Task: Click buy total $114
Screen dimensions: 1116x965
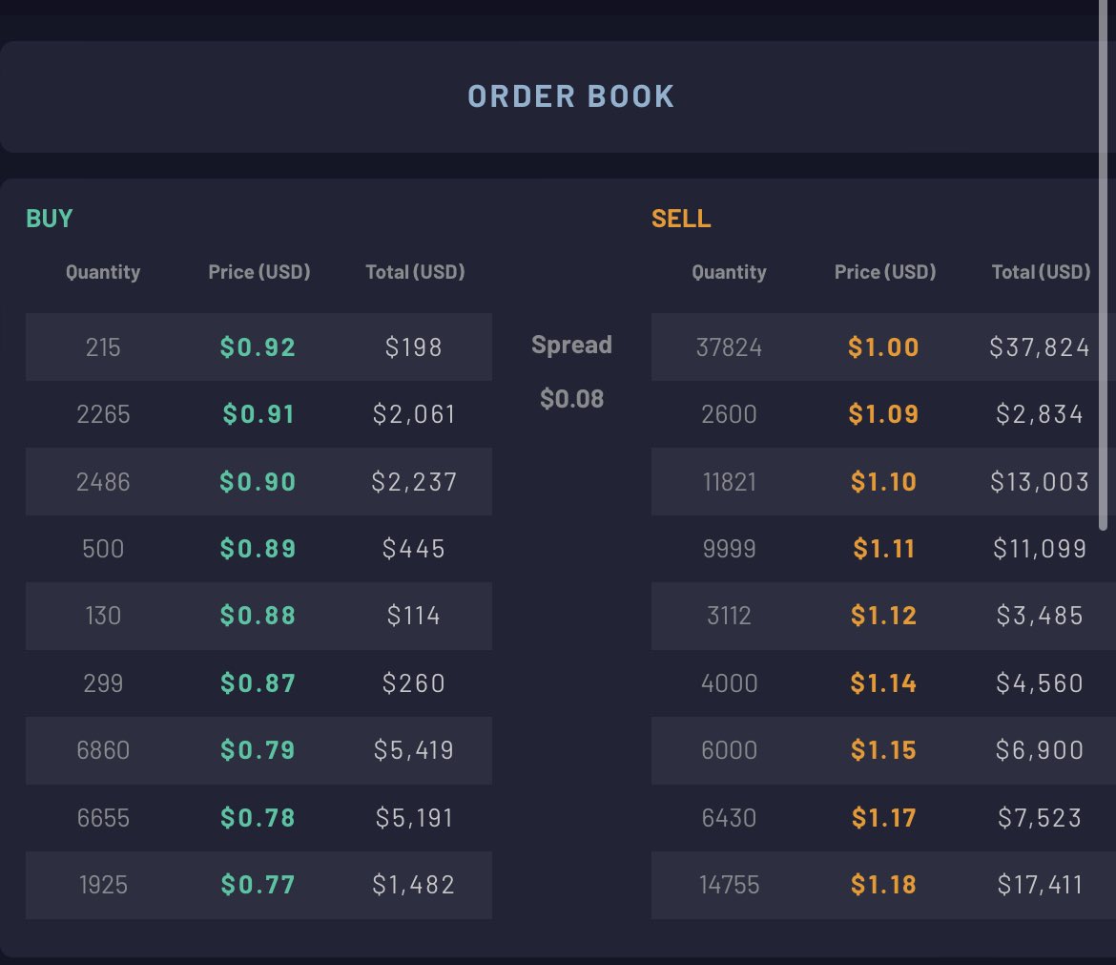Action: point(414,616)
